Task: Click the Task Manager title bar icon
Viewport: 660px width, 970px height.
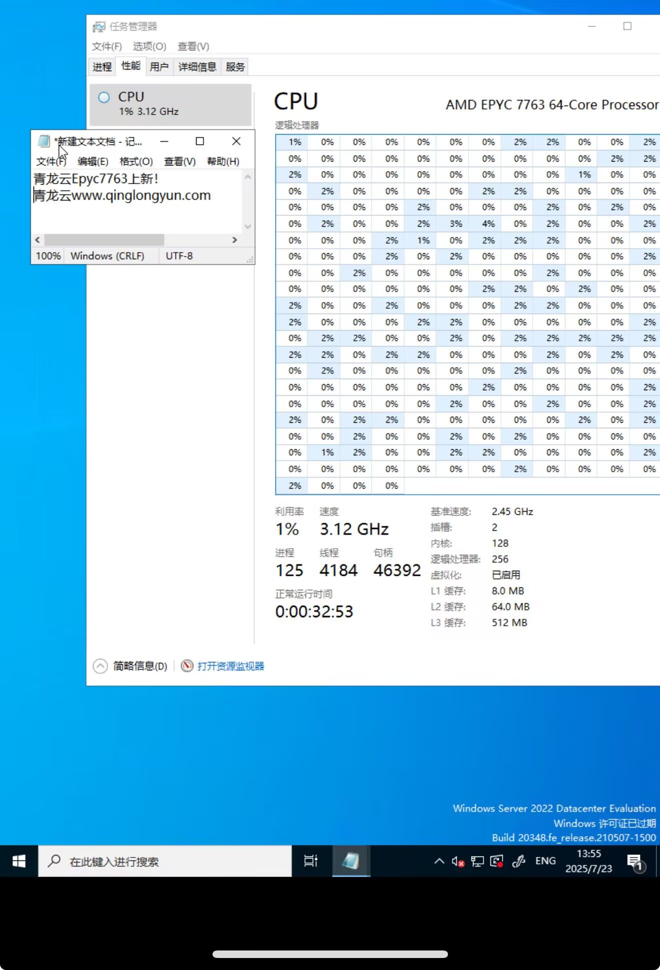Action: pos(99,27)
